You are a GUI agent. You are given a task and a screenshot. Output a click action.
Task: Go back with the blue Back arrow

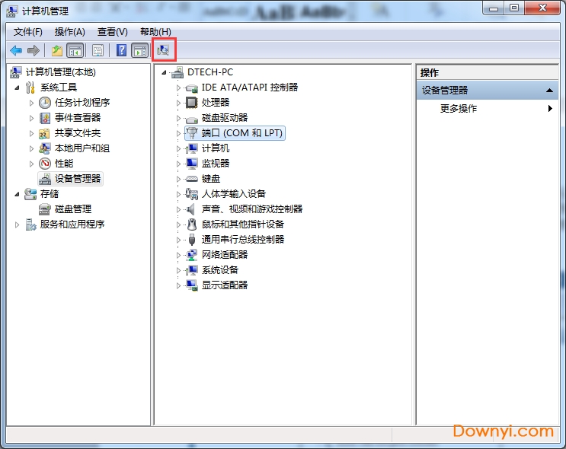tap(16, 50)
